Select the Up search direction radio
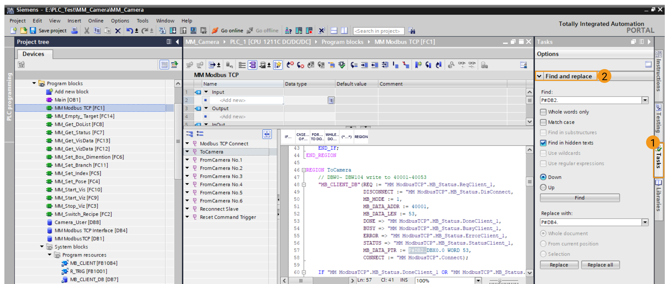 [543, 187]
